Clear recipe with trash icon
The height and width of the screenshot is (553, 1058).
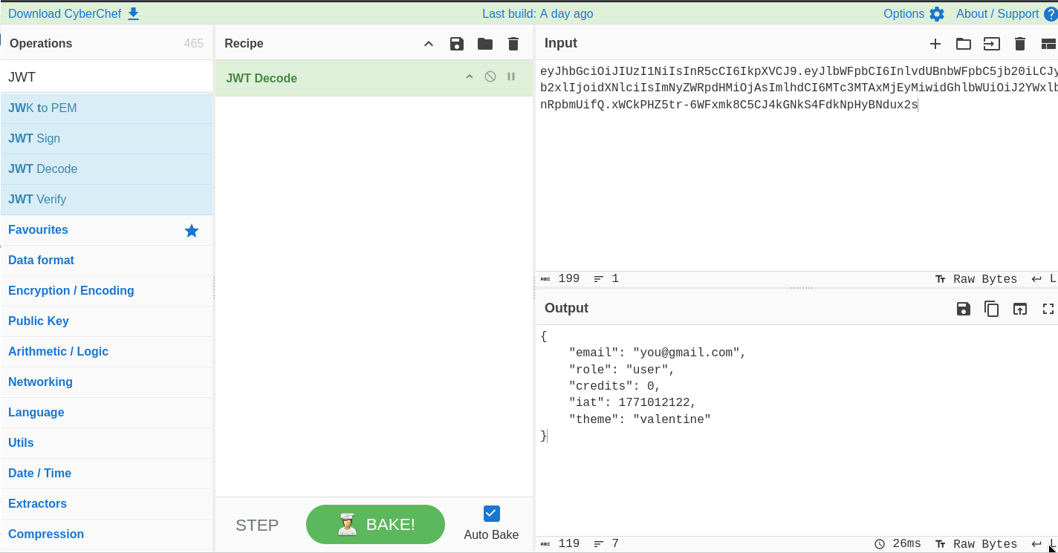(513, 44)
